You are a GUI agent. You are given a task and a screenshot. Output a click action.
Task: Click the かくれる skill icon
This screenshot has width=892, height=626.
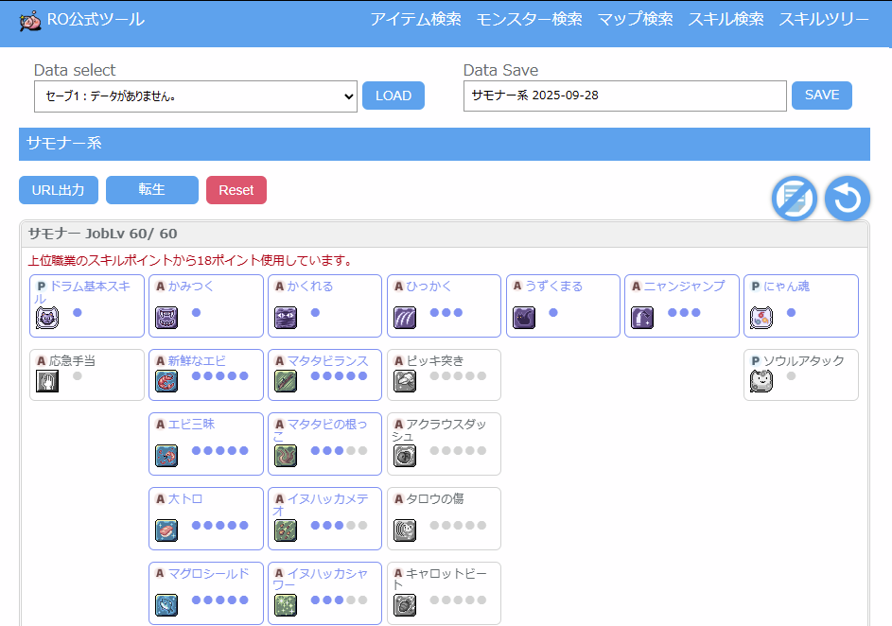pos(286,318)
